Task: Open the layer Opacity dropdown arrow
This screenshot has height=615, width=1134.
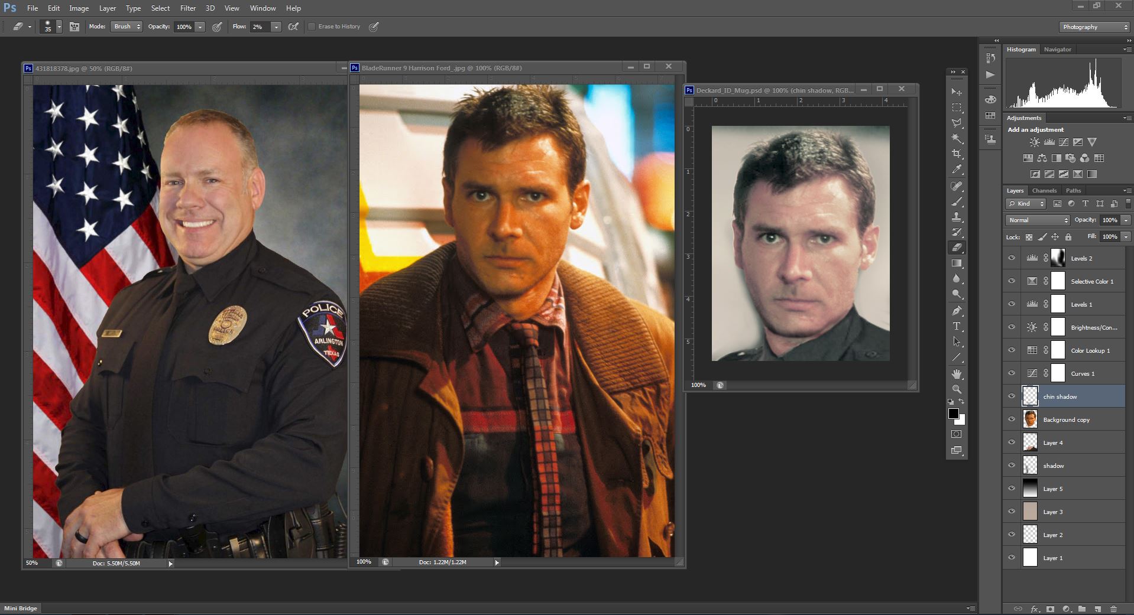Action: click(x=1126, y=220)
